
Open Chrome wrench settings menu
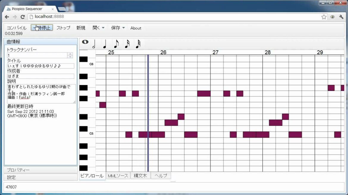coord(341,17)
